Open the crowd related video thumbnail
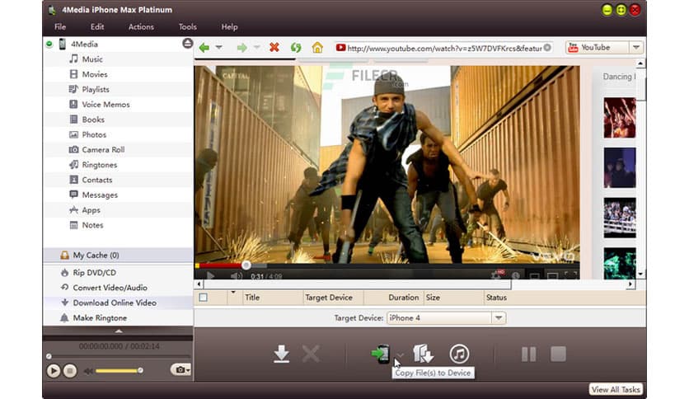 click(620, 218)
